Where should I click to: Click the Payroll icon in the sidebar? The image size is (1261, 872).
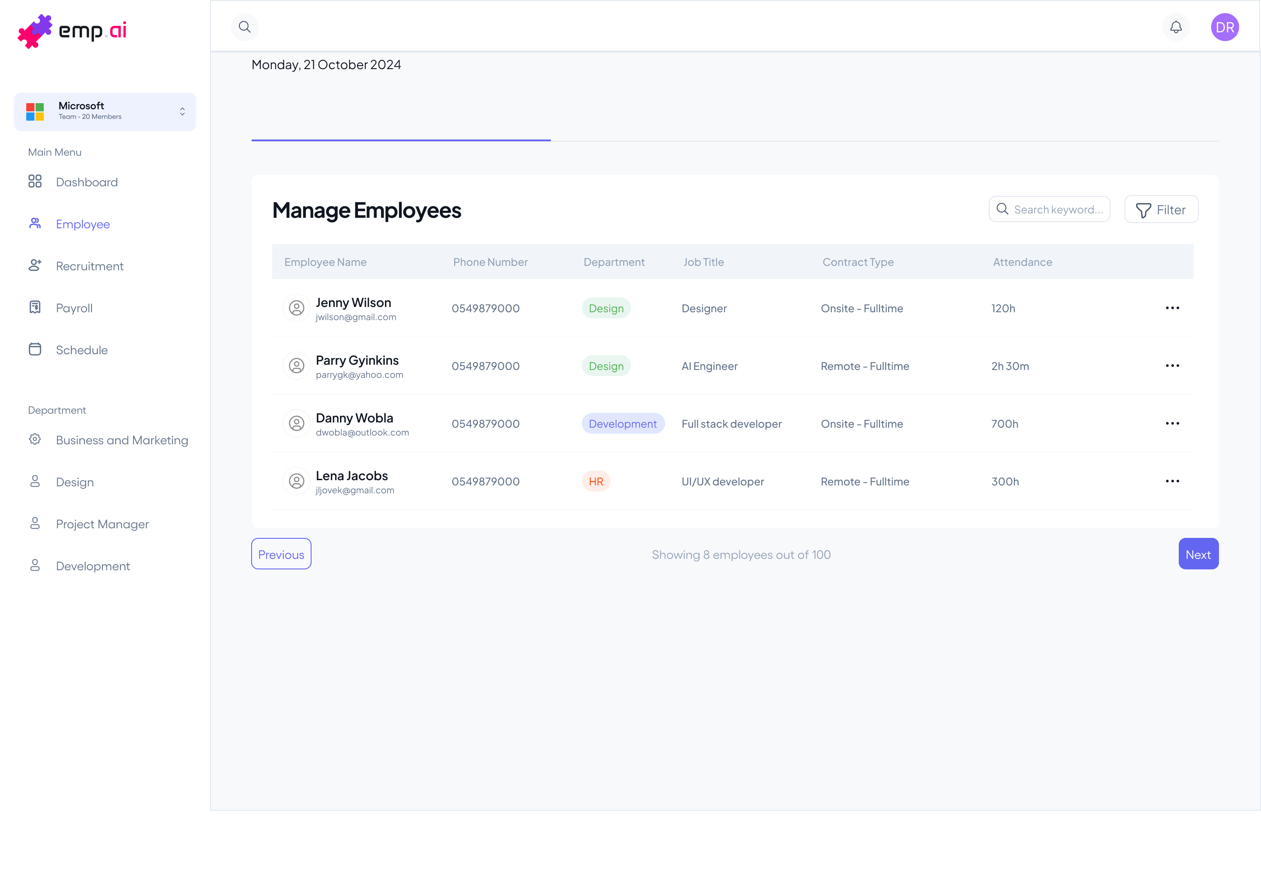click(35, 307)
